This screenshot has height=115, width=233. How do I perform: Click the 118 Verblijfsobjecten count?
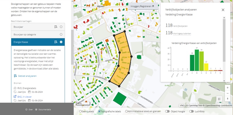click(176, 25)
